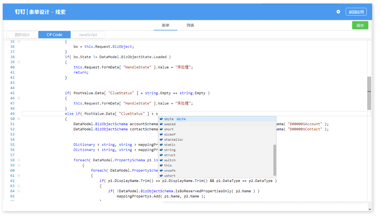This screenshot has width=380, height=218.
Task: Click line number 38 in gutter
Action: 12,57
